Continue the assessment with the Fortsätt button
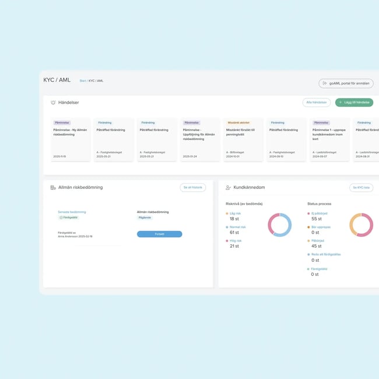The width and height of the screenshot is (379, 379). (160, 234)
